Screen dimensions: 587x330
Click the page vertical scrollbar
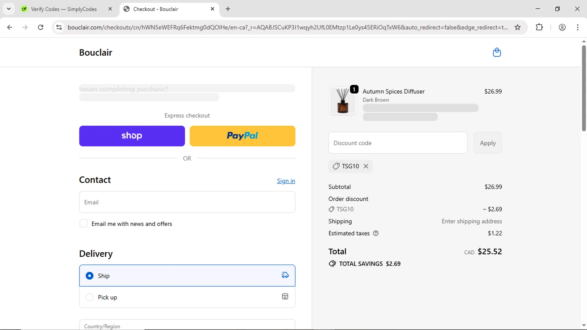584,88
